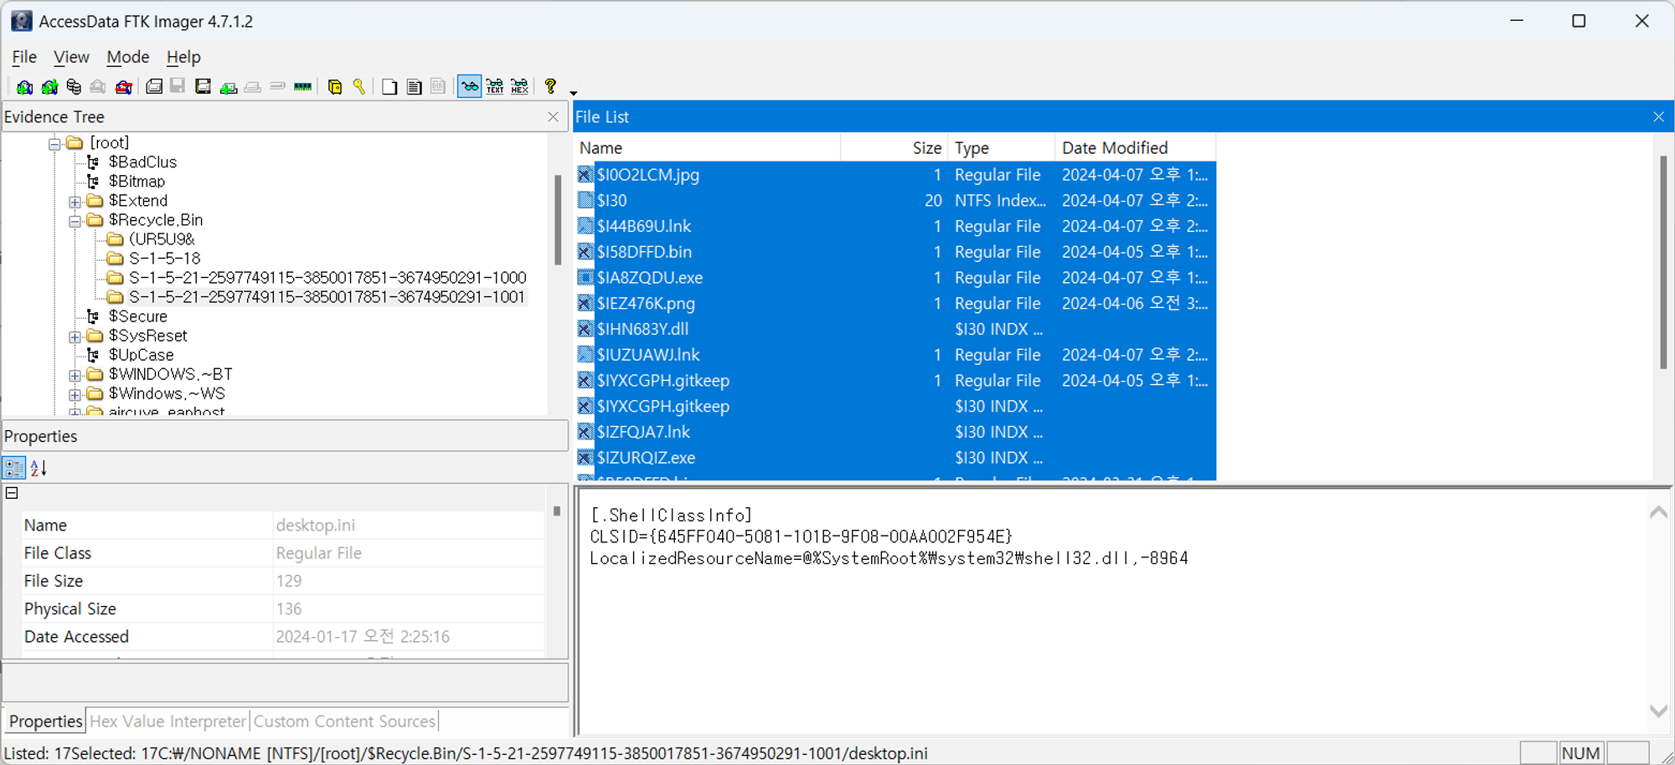Toggle automatic file preview glasses icon
This screenshot has width=1675, height=765.
coord(470,86)
